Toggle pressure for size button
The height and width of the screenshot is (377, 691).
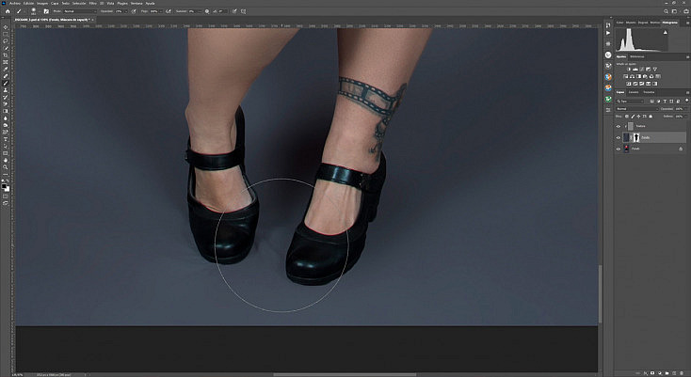click(x=234, y=11)
